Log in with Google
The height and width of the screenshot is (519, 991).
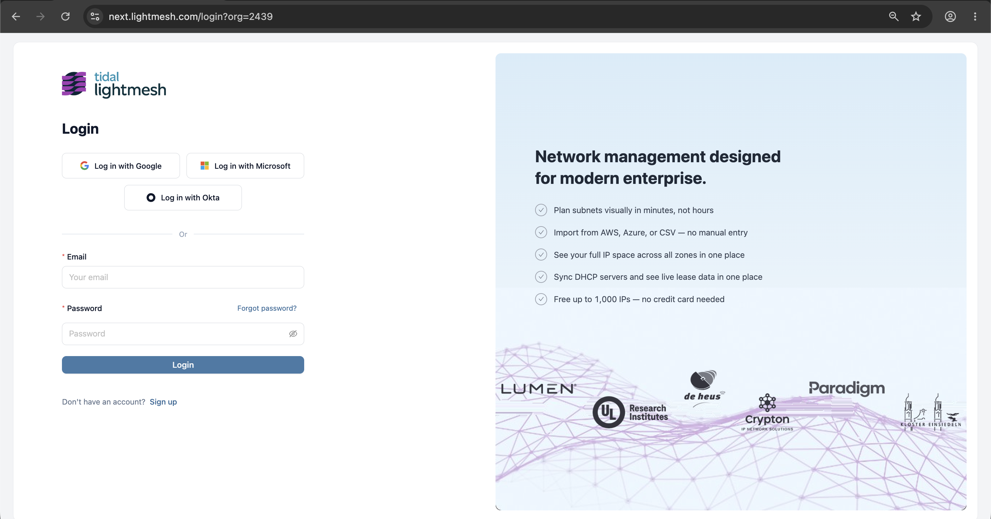121,166
